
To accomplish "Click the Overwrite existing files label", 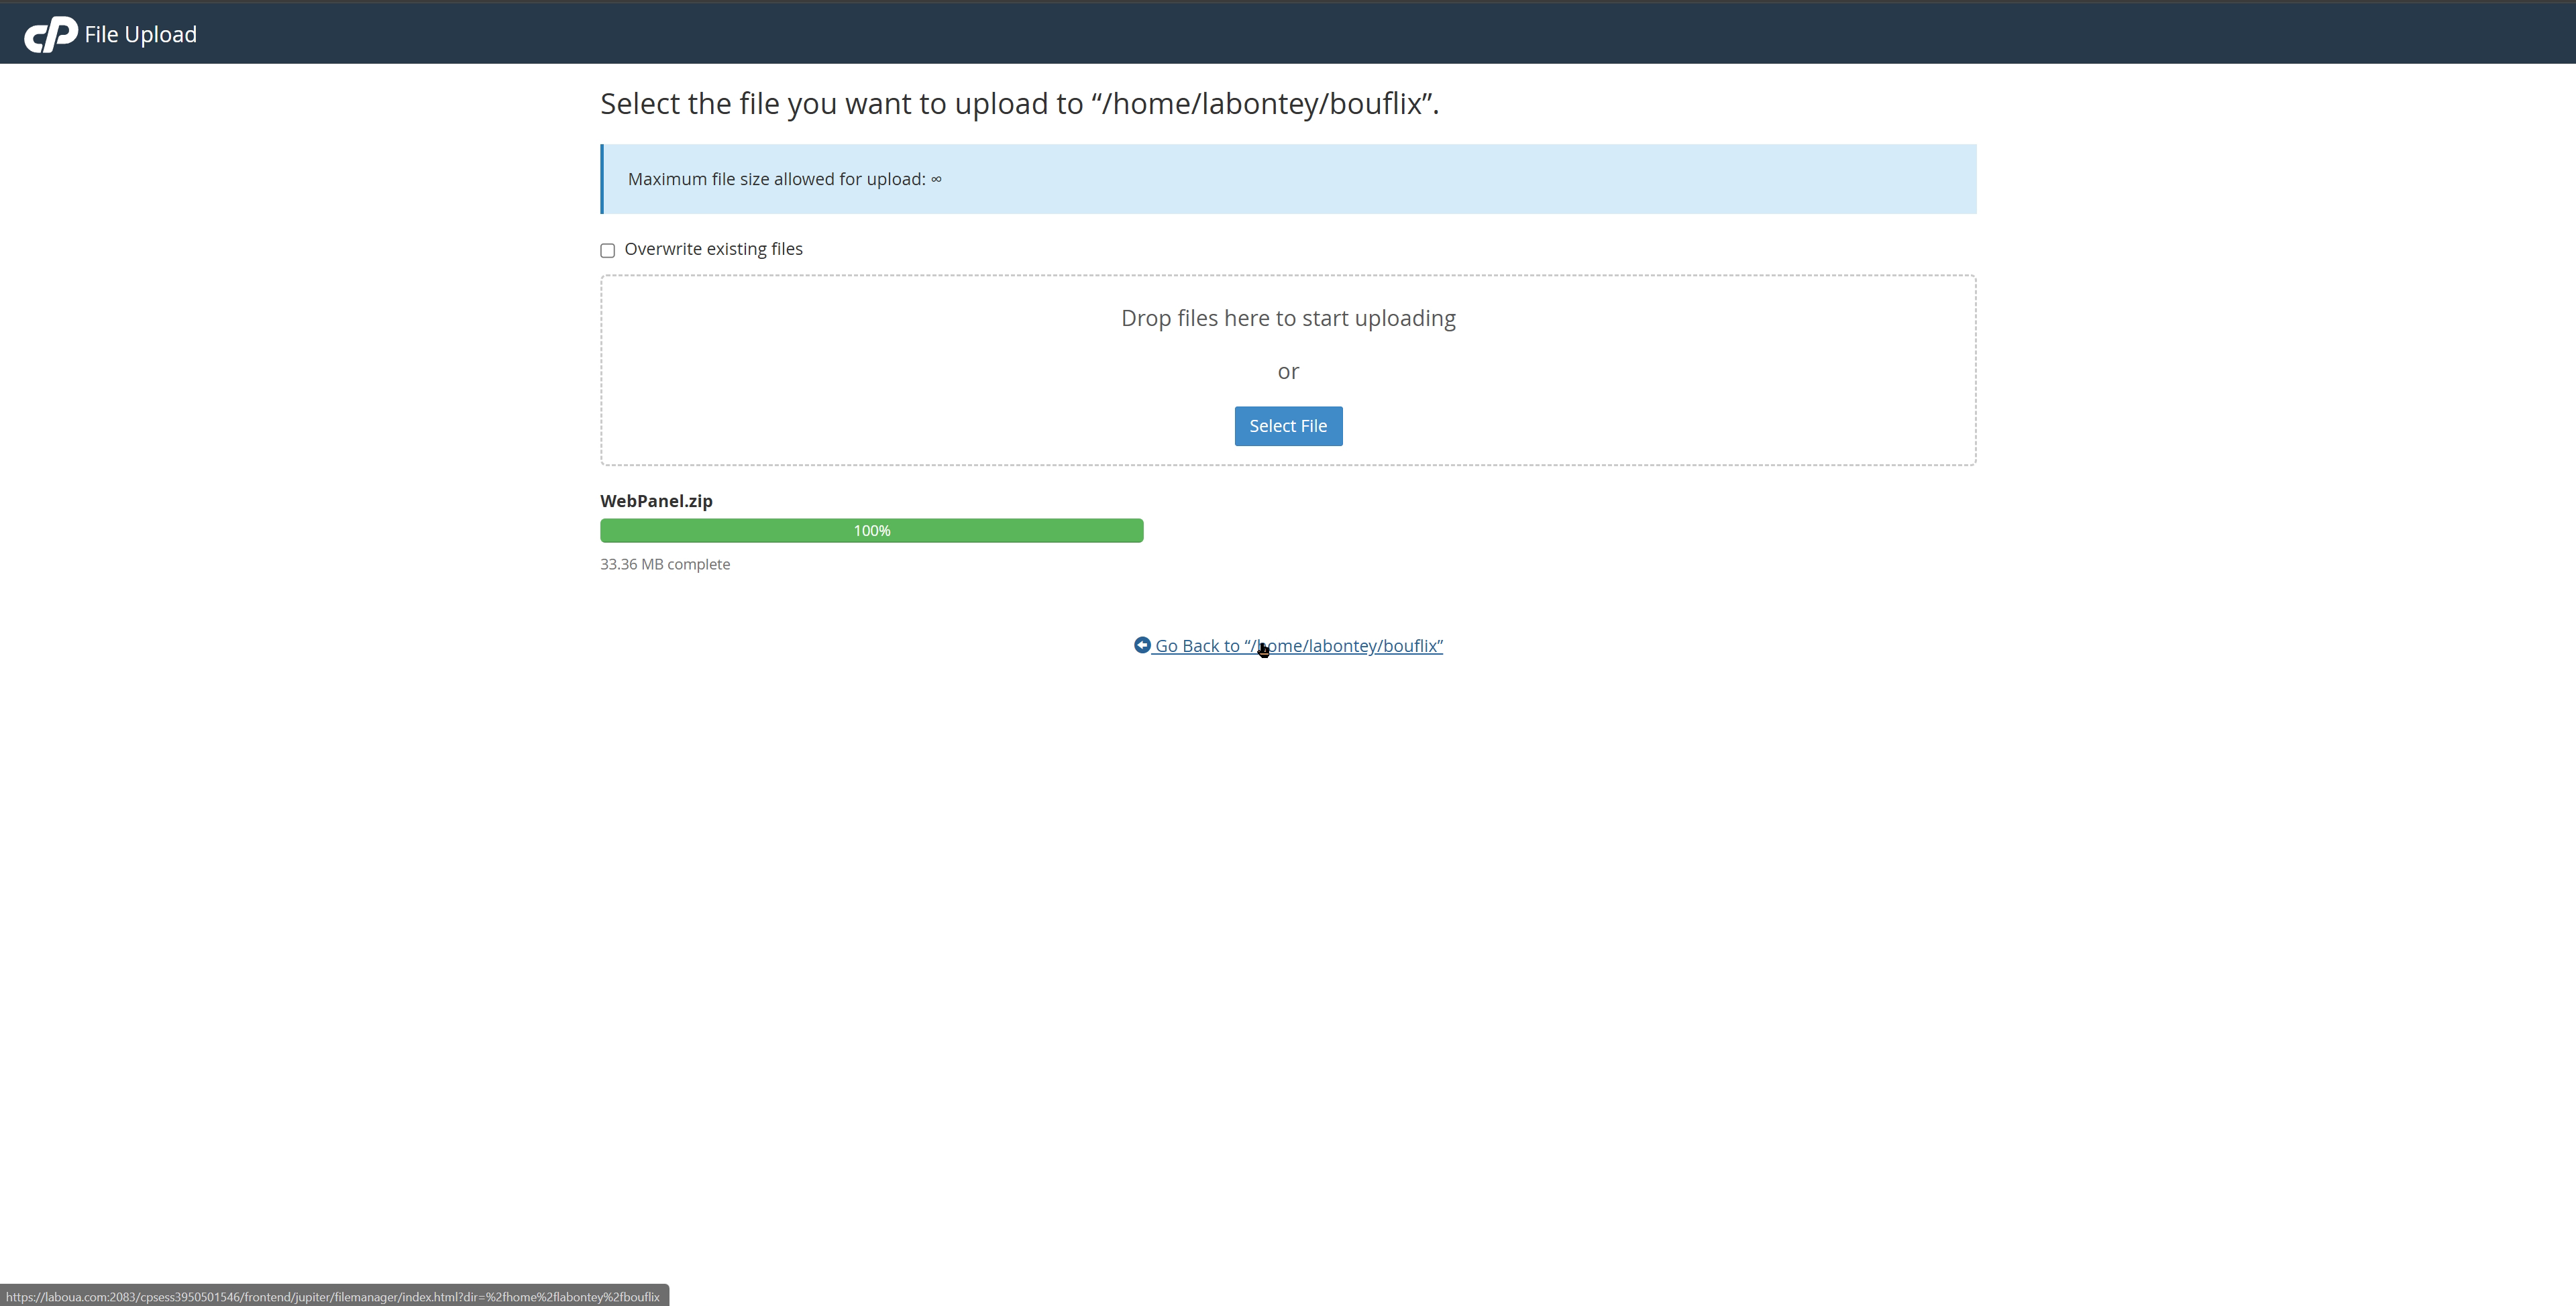I will point(713,249).
